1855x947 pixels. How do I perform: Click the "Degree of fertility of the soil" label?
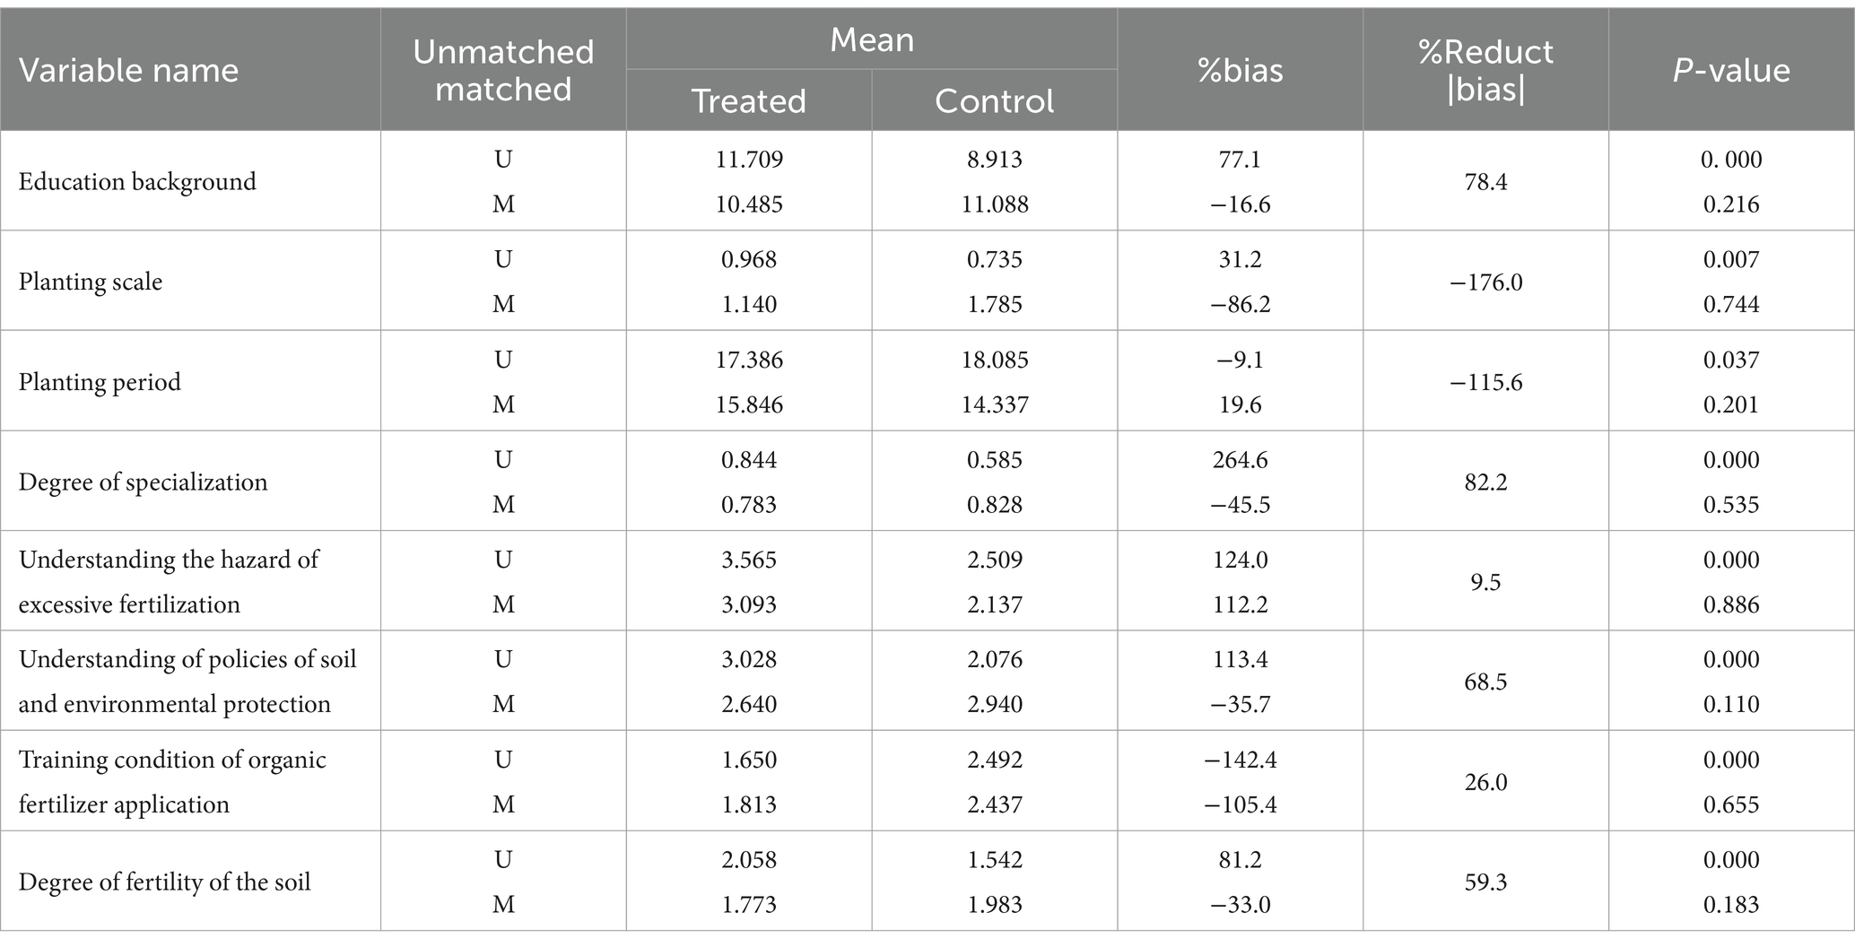[x=164, y=882]
